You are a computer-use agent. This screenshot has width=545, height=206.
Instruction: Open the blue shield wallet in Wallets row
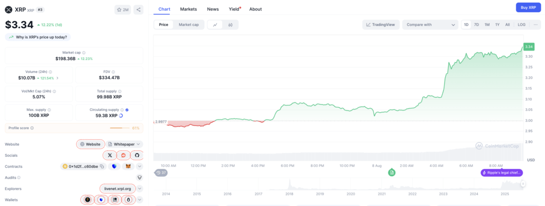(x=101, y=200)
